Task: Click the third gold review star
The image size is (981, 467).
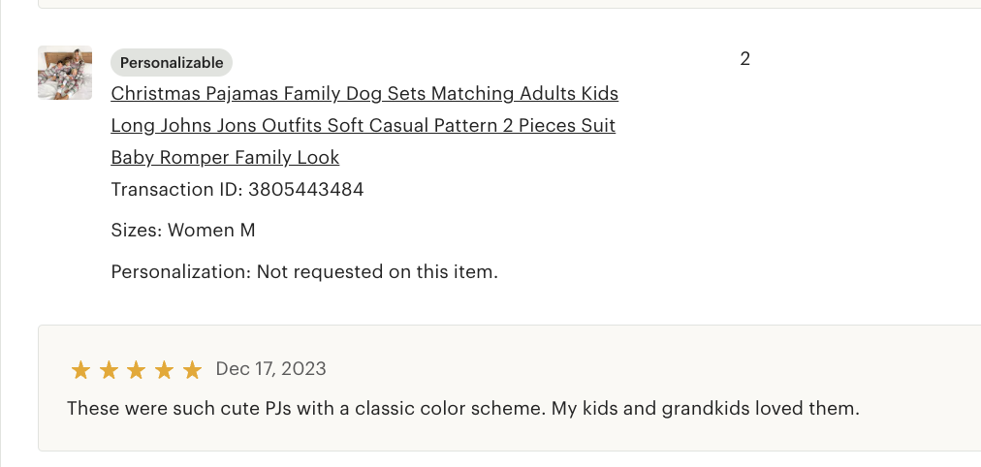Action: pyautogui.click(x=137, y=370)
